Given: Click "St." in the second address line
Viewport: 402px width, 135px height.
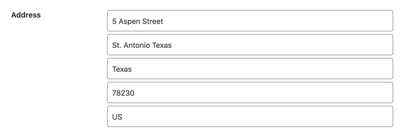Looking at the screenshot, I should (116, 45).
